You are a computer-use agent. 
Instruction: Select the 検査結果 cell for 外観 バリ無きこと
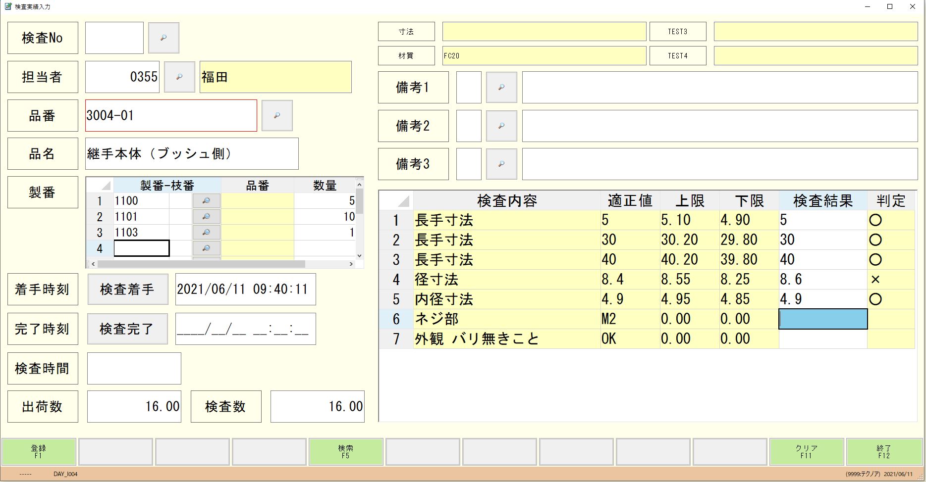pyautogui.click(x=822, y=339)
